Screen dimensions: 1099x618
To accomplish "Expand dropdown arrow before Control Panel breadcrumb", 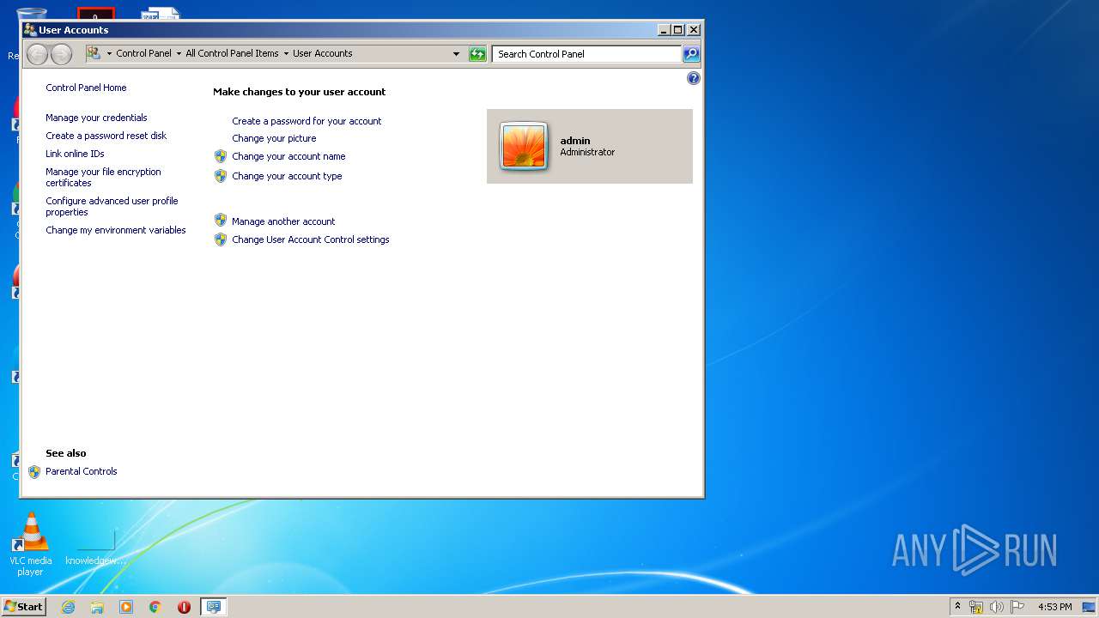I will pos(109,53).
